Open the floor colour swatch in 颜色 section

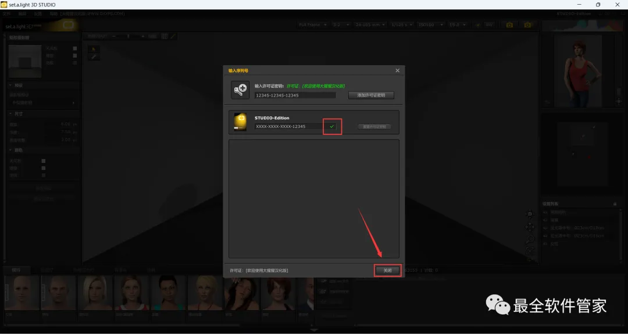(44, 175)
